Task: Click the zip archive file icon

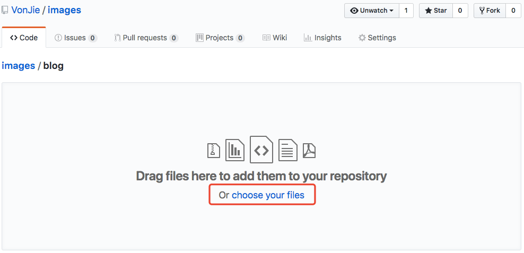Action: pos(214,151)
